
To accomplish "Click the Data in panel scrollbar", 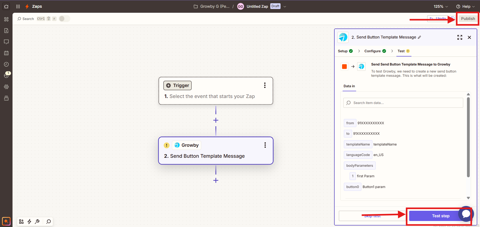I will tap(468, 137).
